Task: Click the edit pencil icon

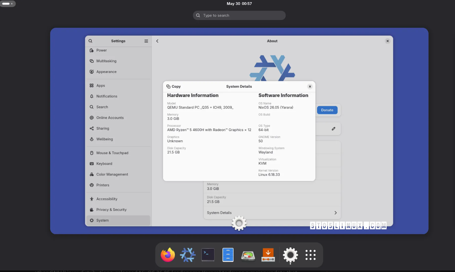Action: [x=334, y=129]
